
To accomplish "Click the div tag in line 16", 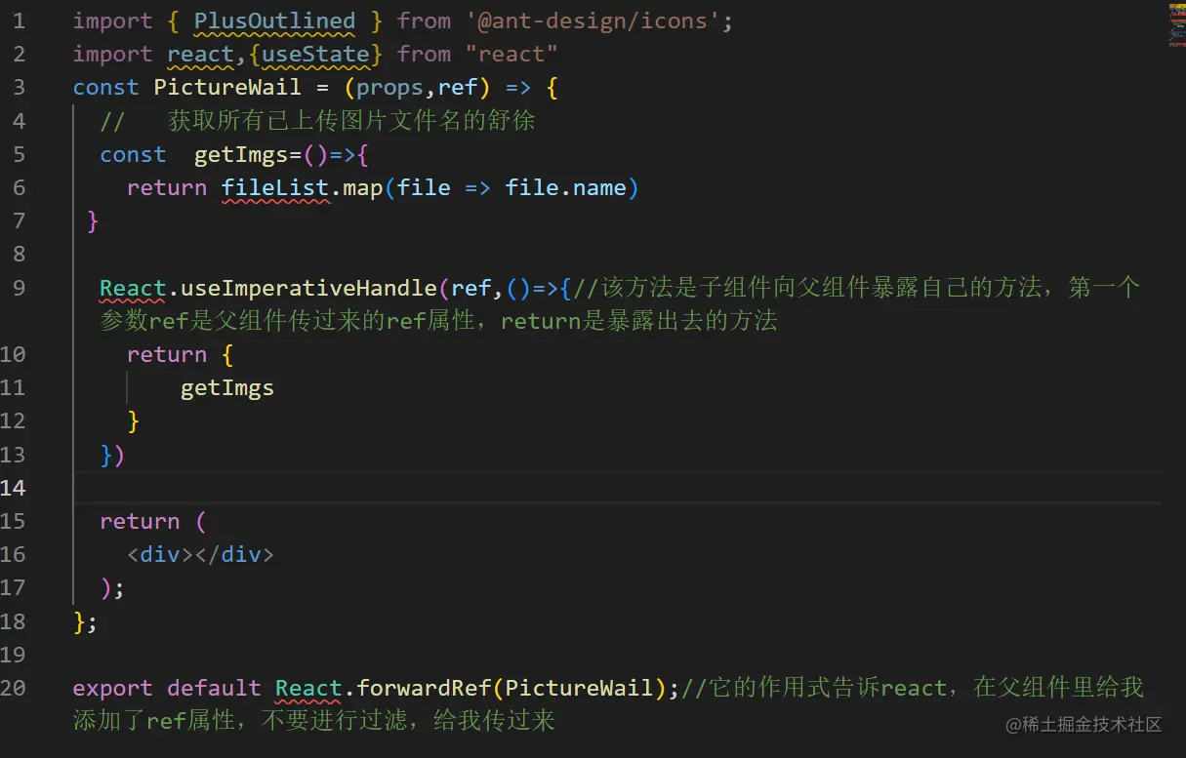I will [x=159, y=554].
